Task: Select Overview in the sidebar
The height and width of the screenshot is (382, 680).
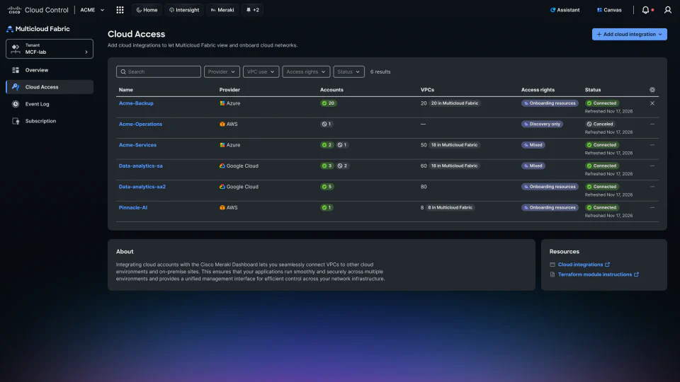Action: point(50,70)
